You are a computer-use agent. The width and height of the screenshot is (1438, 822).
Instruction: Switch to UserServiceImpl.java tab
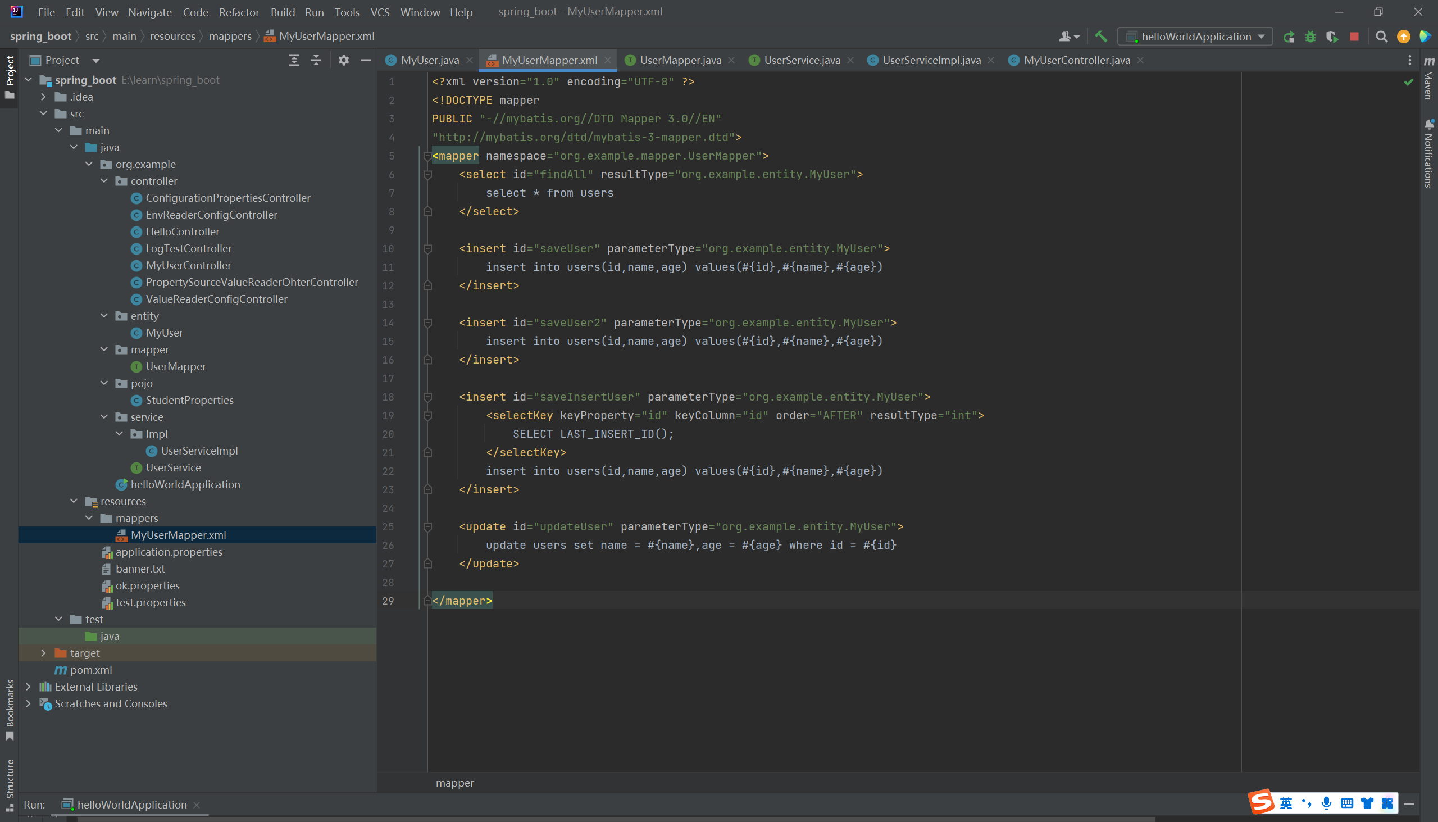click(x=931, y=61)
